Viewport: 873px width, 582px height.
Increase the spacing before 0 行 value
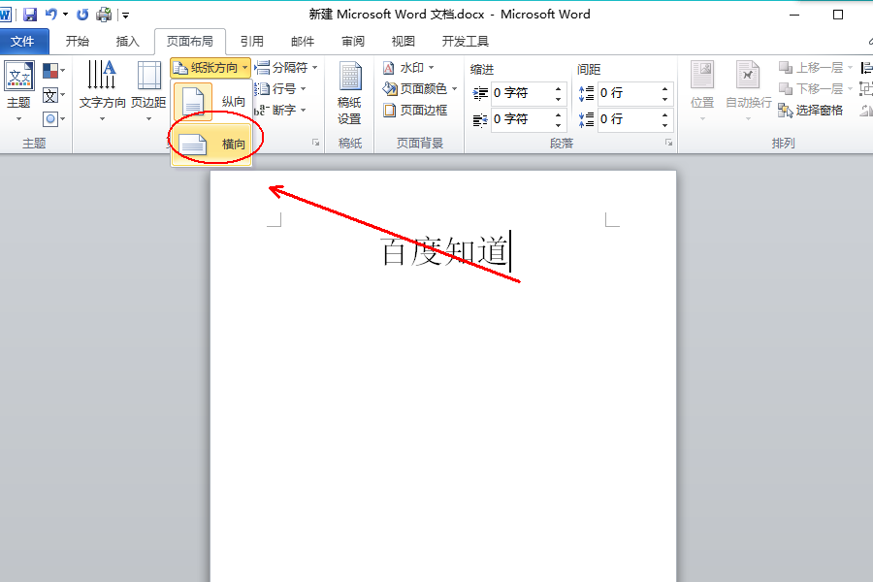pyautogui.click(x=664, y=88)
